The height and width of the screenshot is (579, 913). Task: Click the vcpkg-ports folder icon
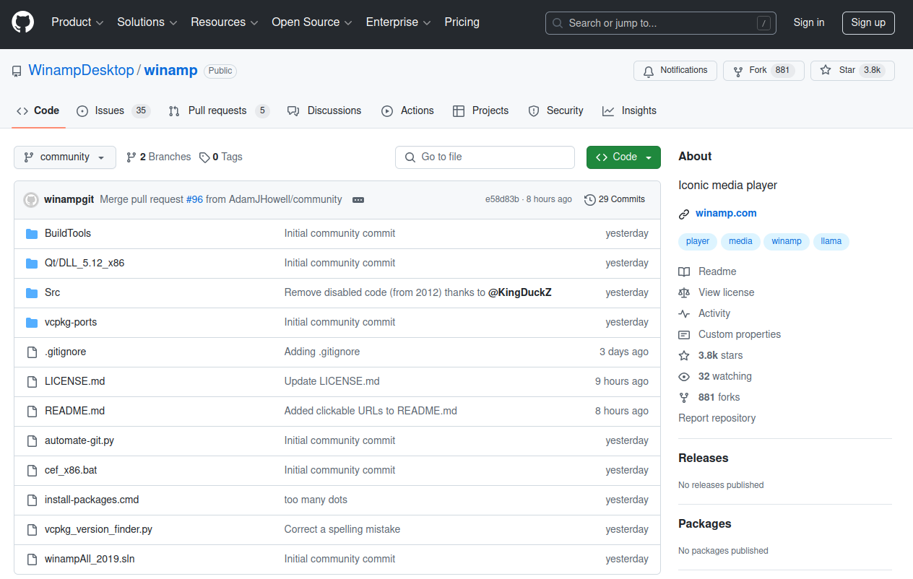pyautogui.click(x=32, y=323)
